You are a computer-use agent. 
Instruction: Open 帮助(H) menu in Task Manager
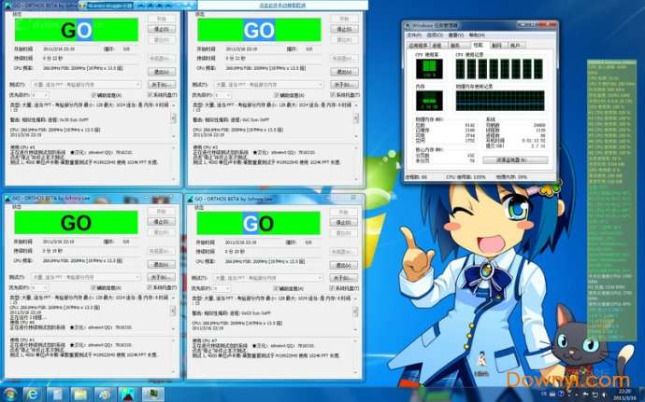tap(477, 35)
